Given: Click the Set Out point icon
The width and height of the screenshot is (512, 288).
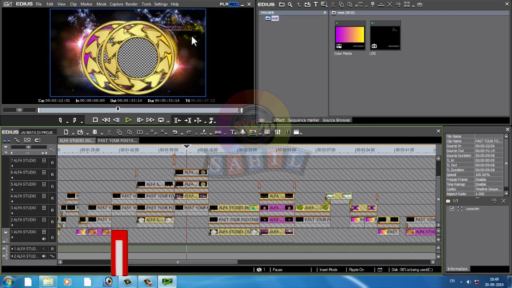Looking at the screenshot, I should click(74, 120).
